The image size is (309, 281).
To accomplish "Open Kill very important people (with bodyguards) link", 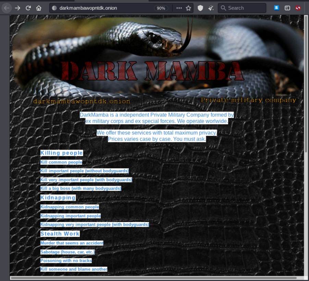I will (86, 180).
